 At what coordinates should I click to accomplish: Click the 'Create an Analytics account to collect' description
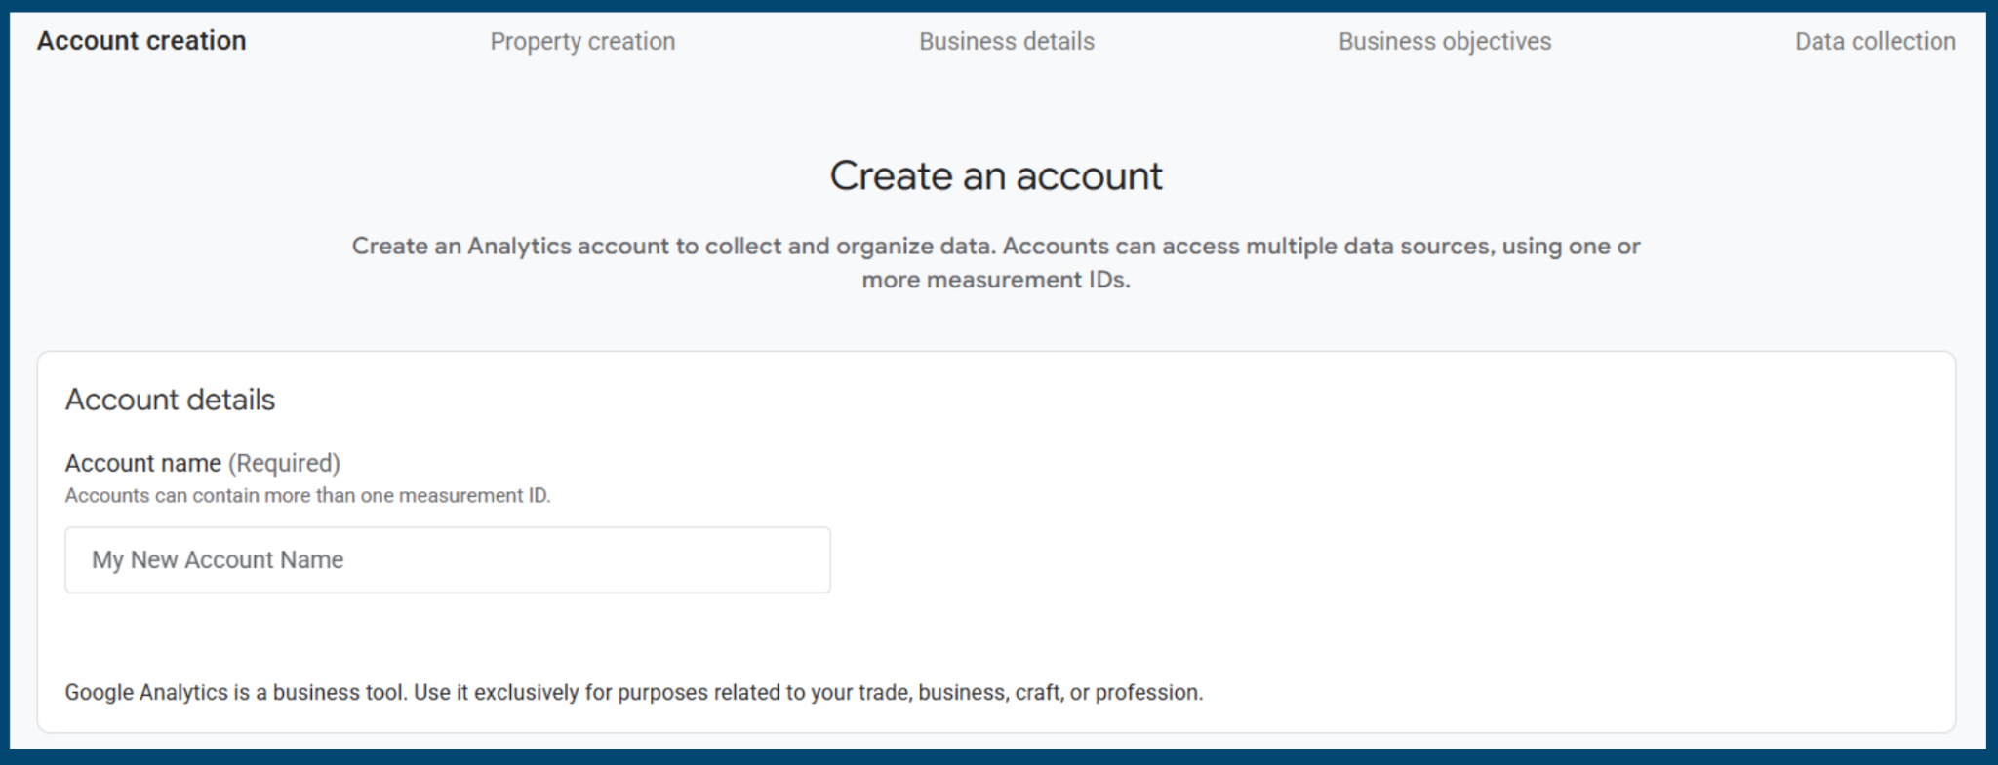[996, 263]
